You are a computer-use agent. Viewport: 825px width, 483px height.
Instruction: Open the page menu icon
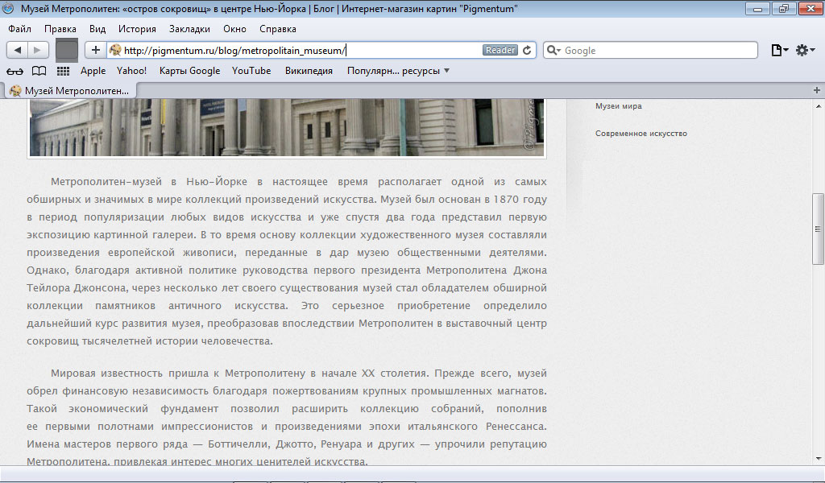click(779, 50)
